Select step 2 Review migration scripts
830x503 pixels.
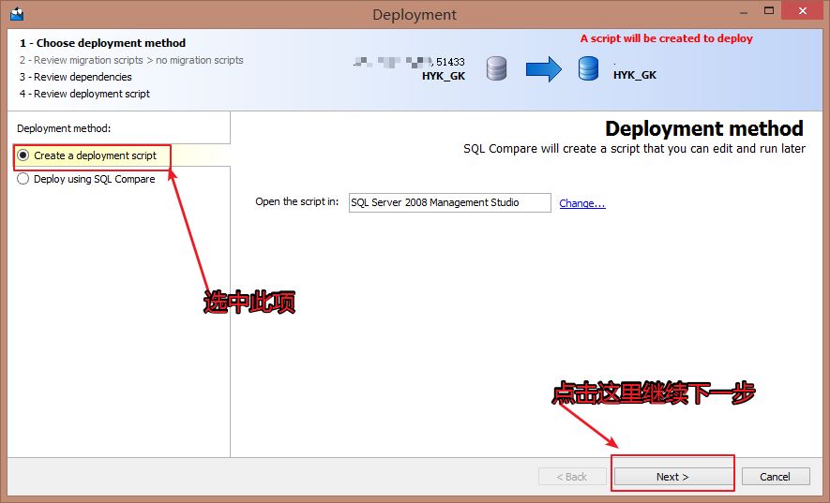131,60
